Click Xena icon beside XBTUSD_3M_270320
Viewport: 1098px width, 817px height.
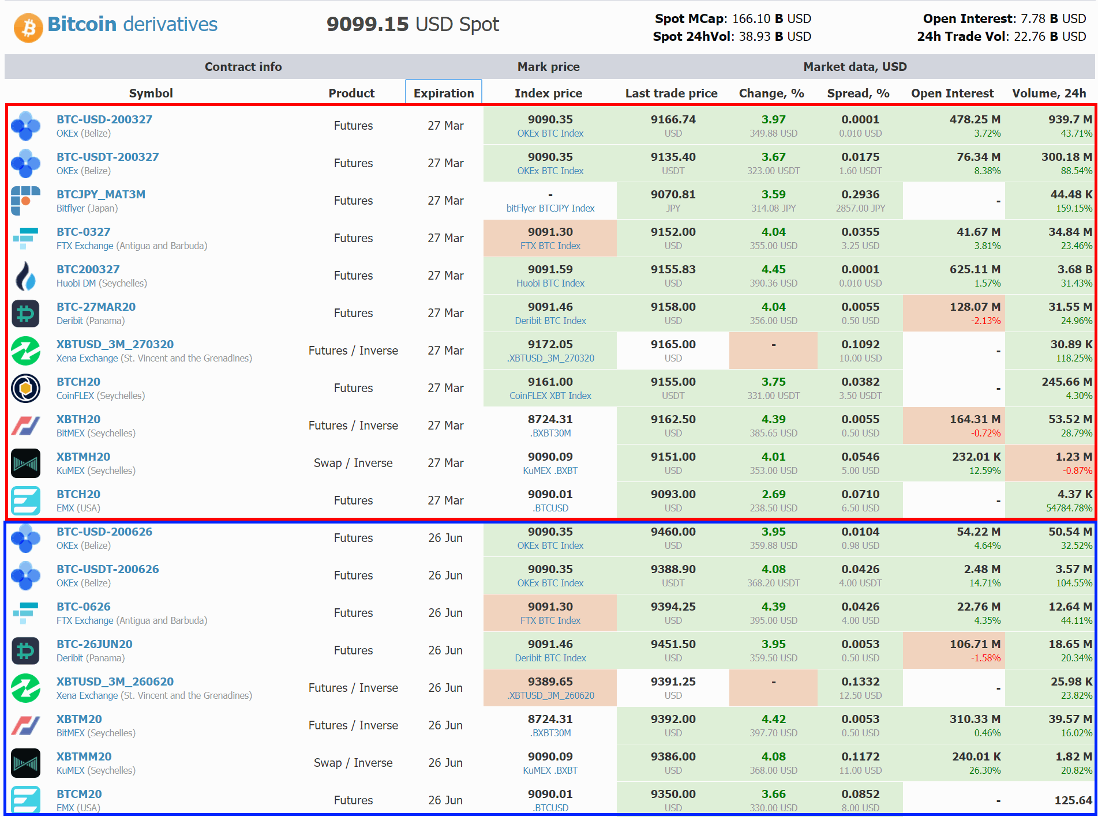tap(25, 351)
